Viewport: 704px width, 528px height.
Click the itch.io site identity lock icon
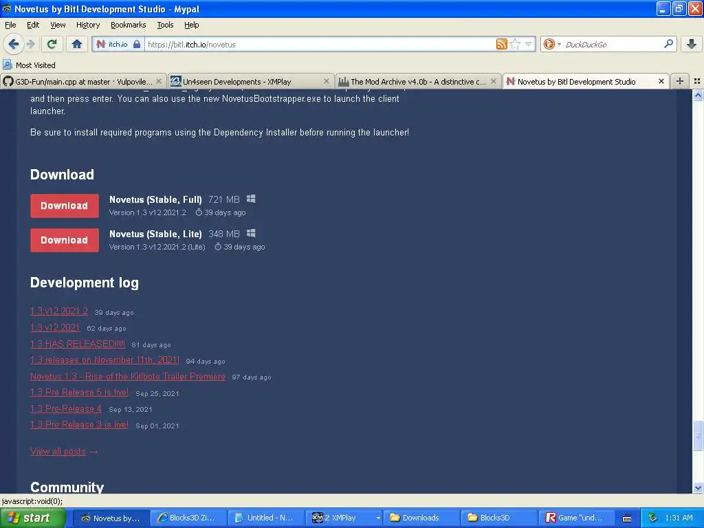pyautogui.click(x=137, y=44)
